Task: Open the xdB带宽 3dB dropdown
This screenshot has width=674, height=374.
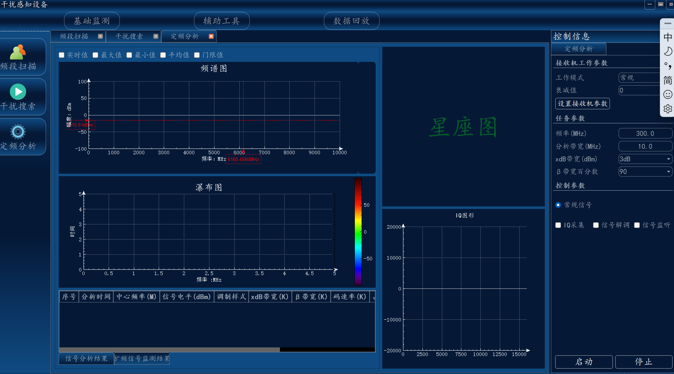Action: 645,159
